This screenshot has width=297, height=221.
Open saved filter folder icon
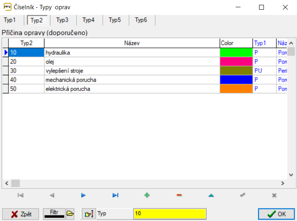pyautogui.click(x=70, y=214)
